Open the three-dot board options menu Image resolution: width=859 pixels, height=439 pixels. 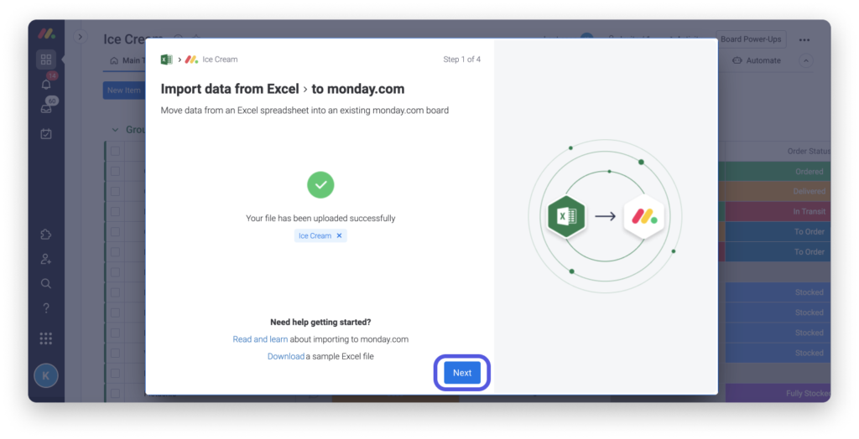(x=804, y=39)
